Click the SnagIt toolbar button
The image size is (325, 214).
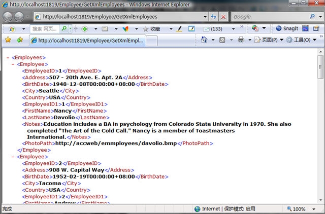(x=287, y=28)
